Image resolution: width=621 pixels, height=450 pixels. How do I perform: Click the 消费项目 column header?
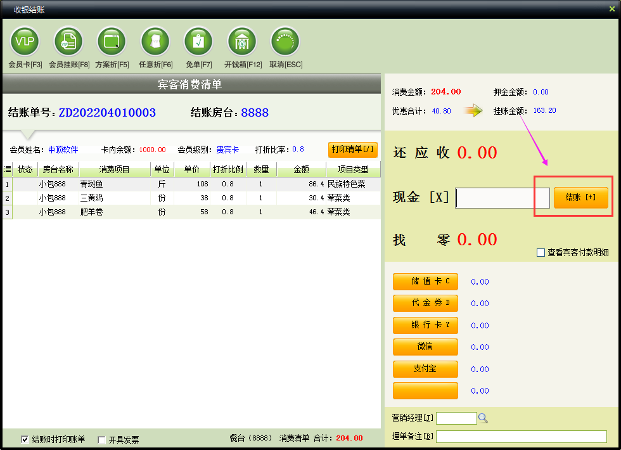tap(115, 170)
